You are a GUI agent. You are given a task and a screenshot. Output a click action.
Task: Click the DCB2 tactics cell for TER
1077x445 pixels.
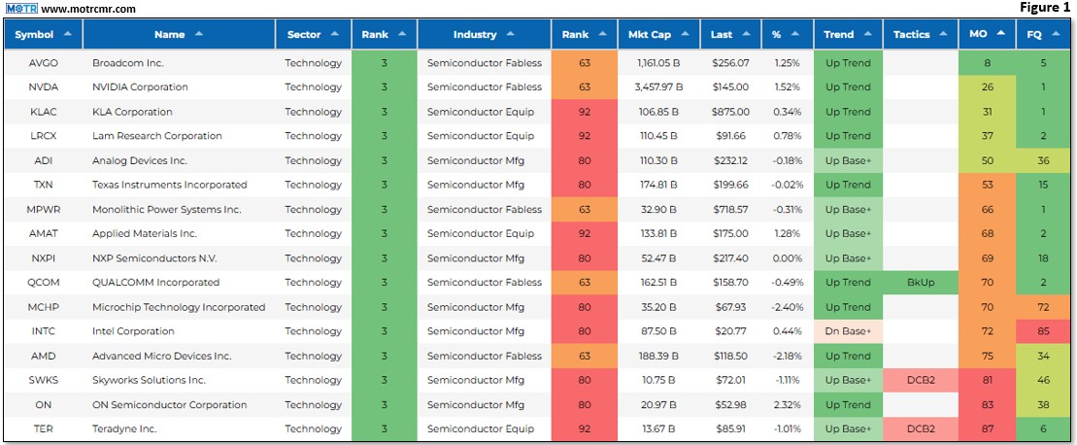(921, 428)
